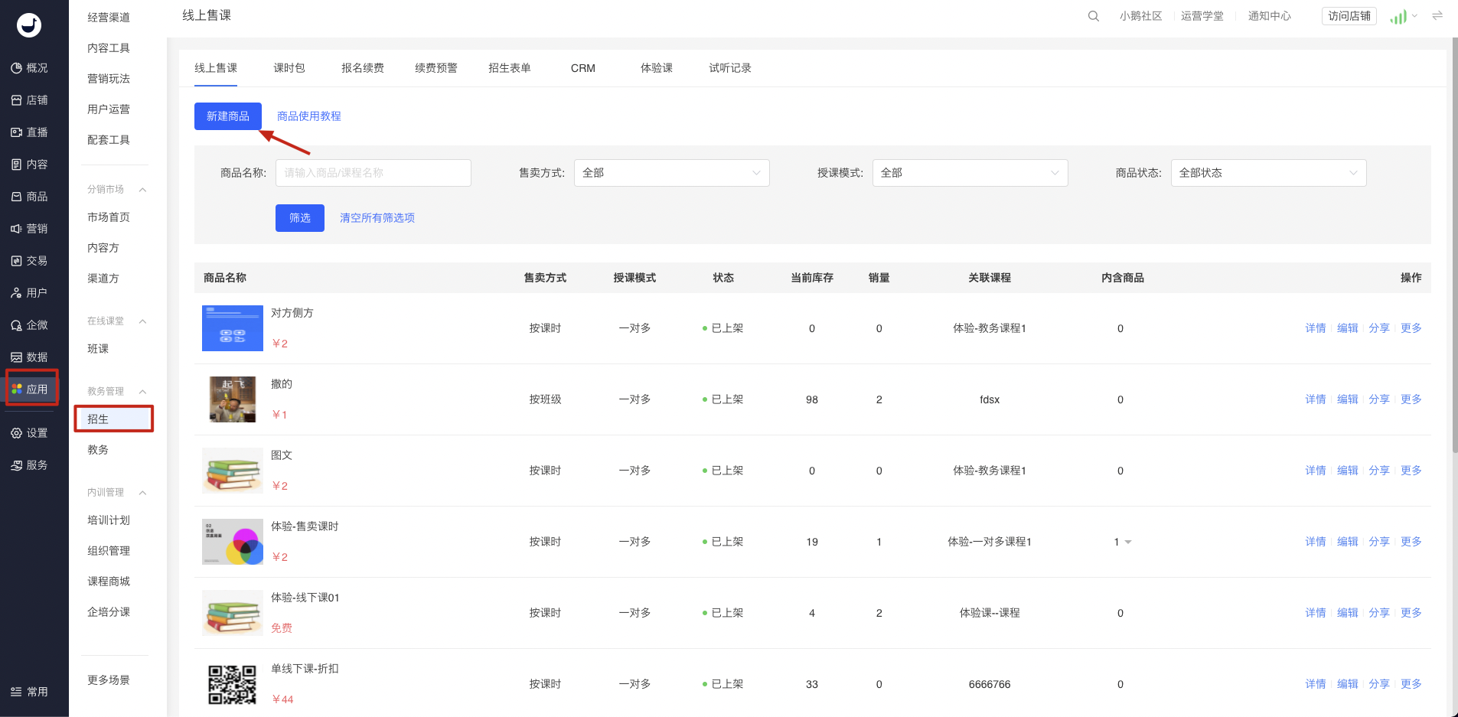The width and height of the screenshot is (1458, 717).
Task: Open 营销 marketing section in sidebar
Action: click(x=29, y=229)
